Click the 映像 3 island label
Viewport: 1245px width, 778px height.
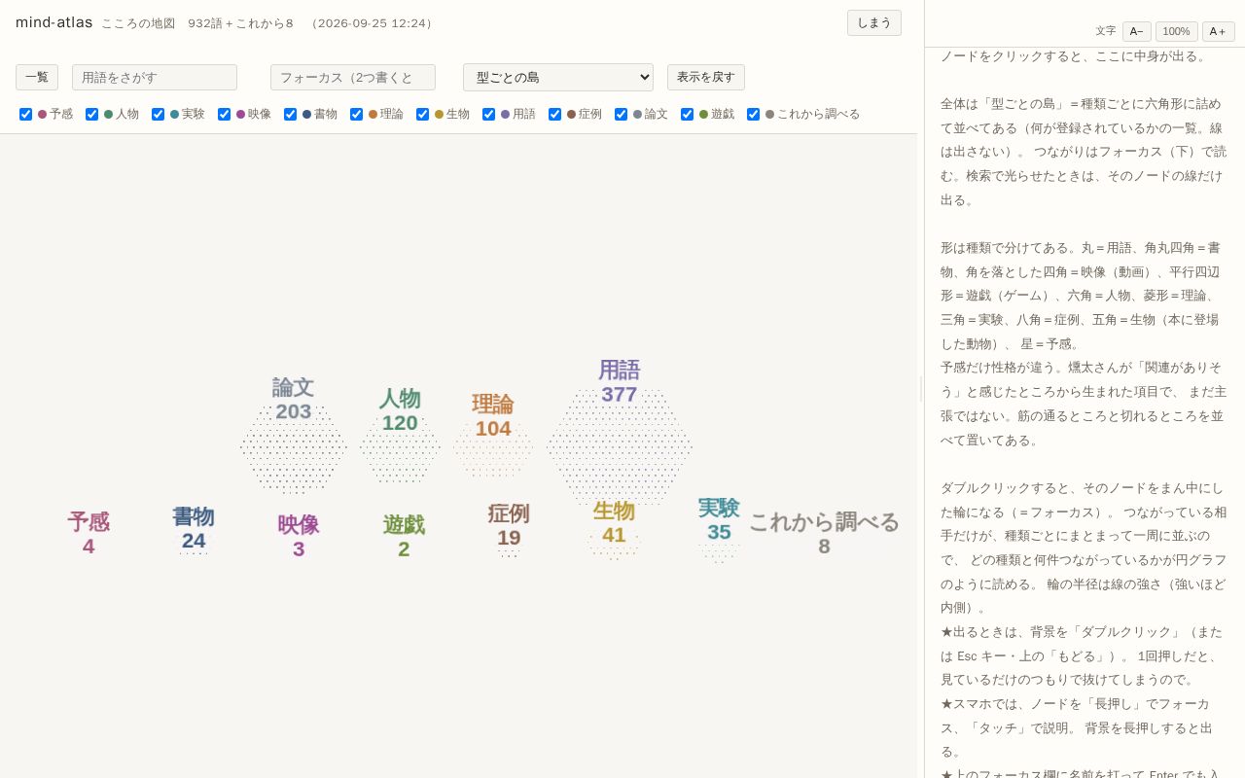click(299, 537)
